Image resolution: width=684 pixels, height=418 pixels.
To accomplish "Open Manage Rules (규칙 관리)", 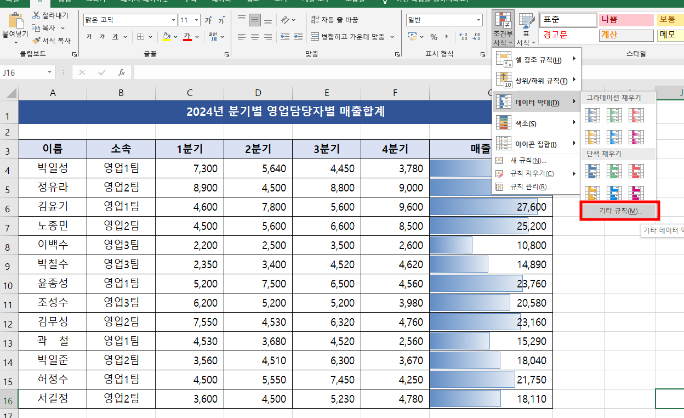I will tap(536, 187).
